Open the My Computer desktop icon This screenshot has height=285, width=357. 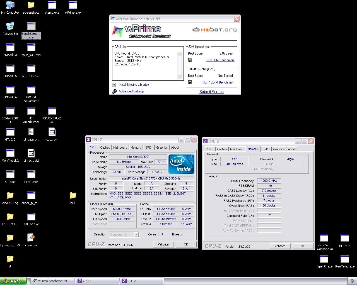[x=10, y=8]
